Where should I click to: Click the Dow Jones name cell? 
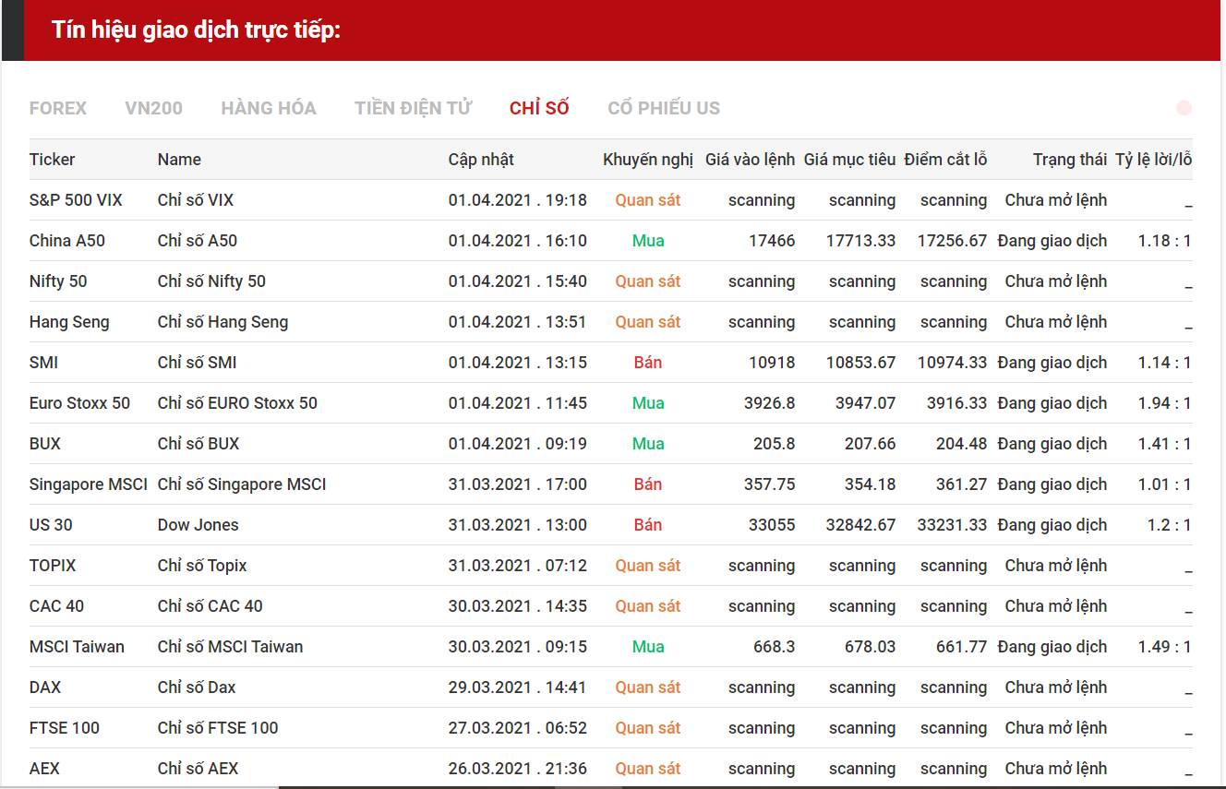(198, 525)
